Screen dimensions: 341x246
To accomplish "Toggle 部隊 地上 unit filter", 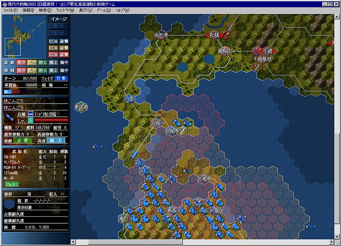I will (x=43, y=70).
